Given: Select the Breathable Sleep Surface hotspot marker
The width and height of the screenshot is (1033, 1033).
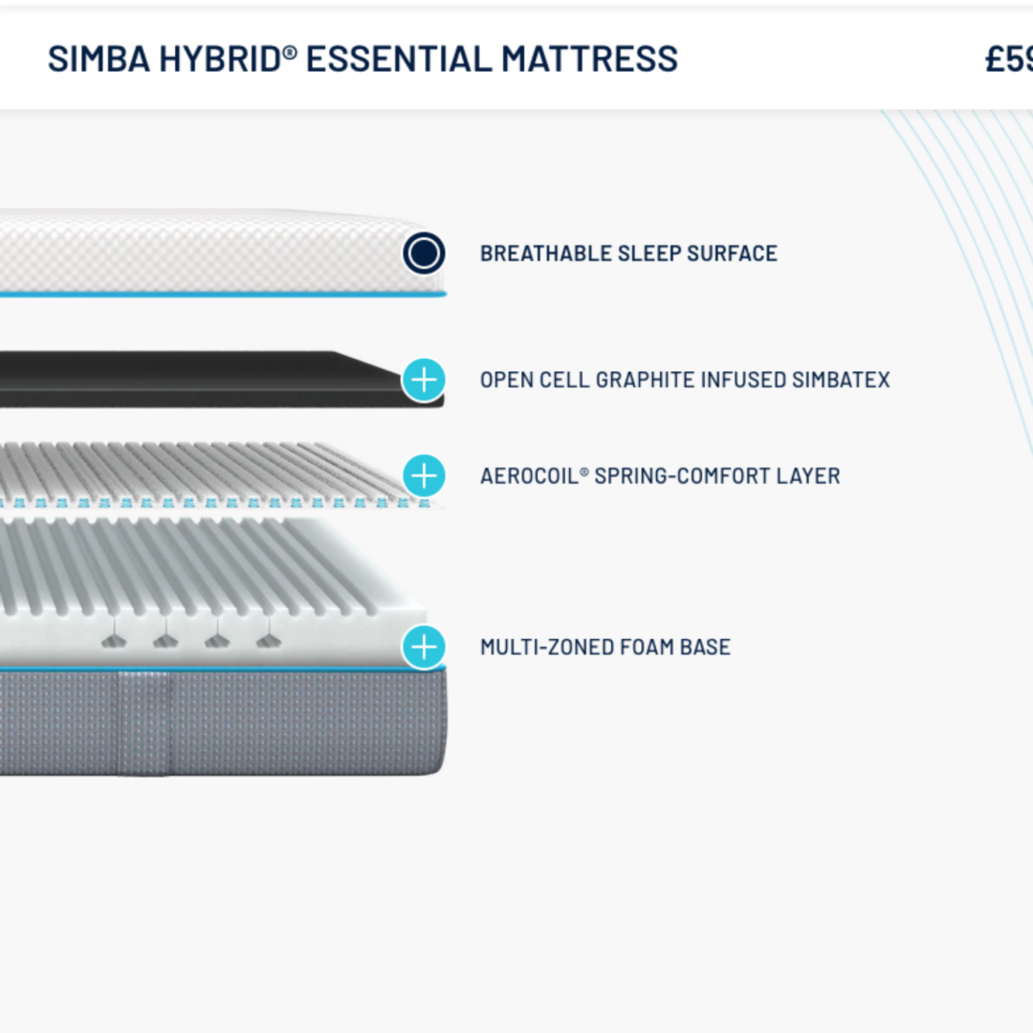Looking at the screenshot, I should pyautogui.click(x=424, y=253).
